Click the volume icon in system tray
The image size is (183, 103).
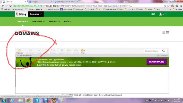169,100
